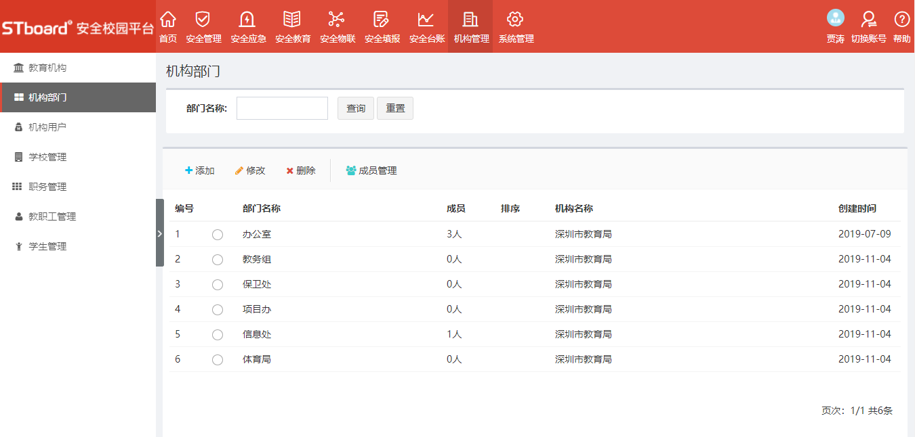Viewport: 915px width, 437px height.
Task: Open 机构管理 building icon
Action: pyautogui.click(x=471, y=19)
